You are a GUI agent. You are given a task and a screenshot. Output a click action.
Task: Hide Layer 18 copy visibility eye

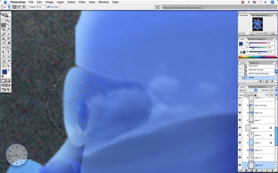240,105
